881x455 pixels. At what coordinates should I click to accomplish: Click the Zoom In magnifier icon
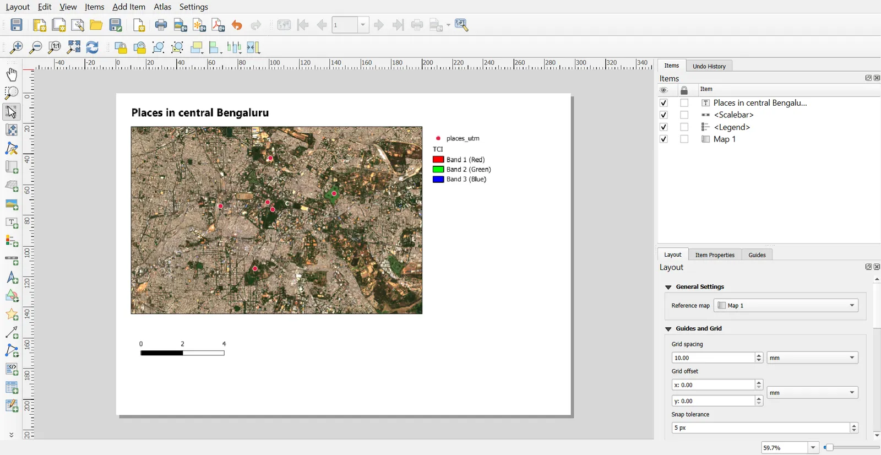coord(17,47)
